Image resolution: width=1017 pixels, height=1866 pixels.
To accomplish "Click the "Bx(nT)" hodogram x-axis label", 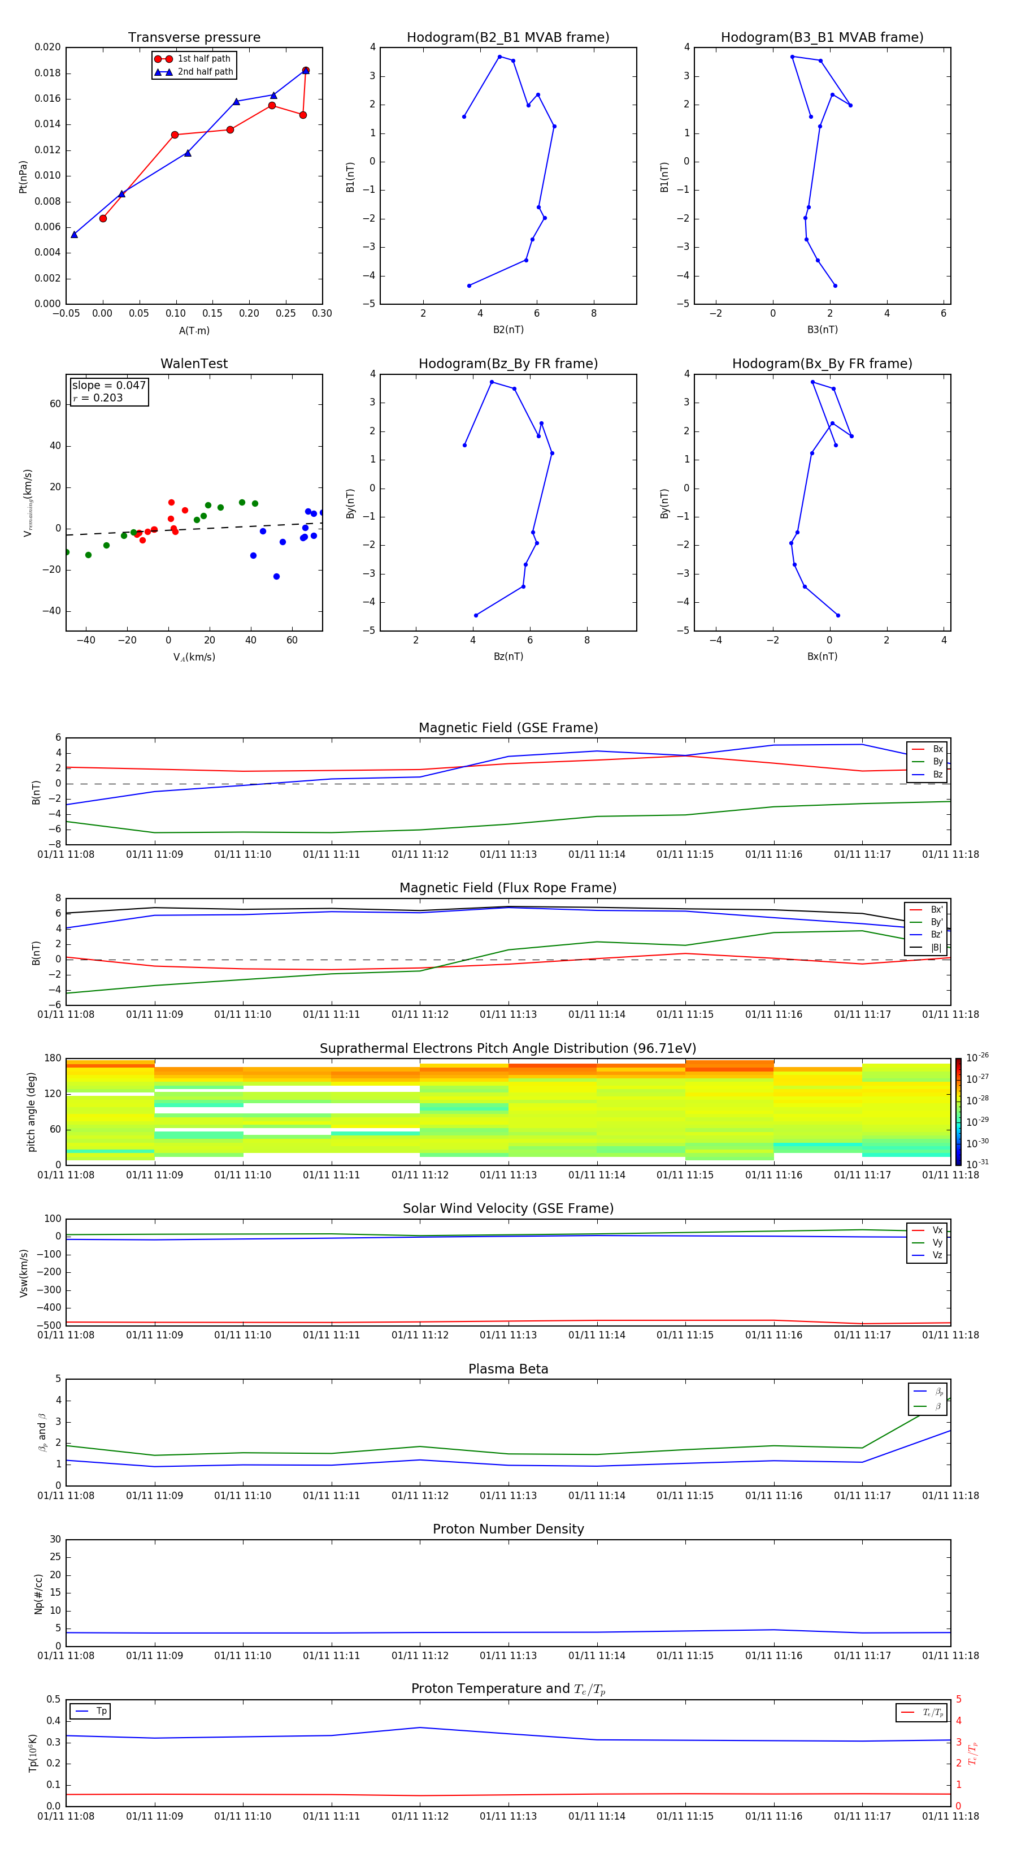I will pos(822,656).
